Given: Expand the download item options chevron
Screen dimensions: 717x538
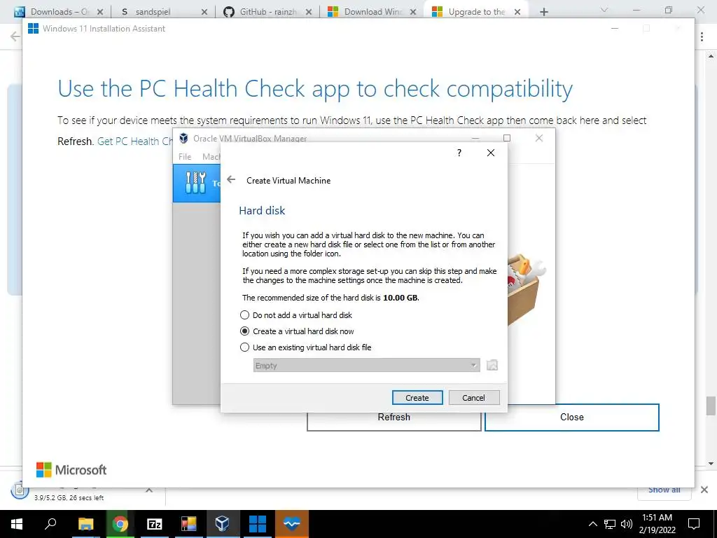Looking at the screenshot, I should [149, 490].
